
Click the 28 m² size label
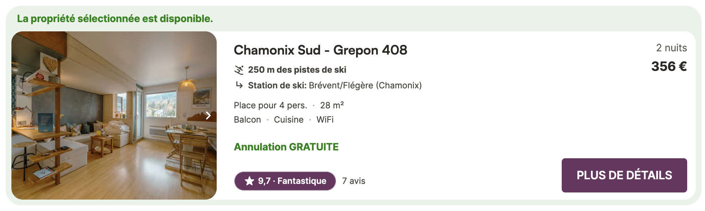point(332,105)
